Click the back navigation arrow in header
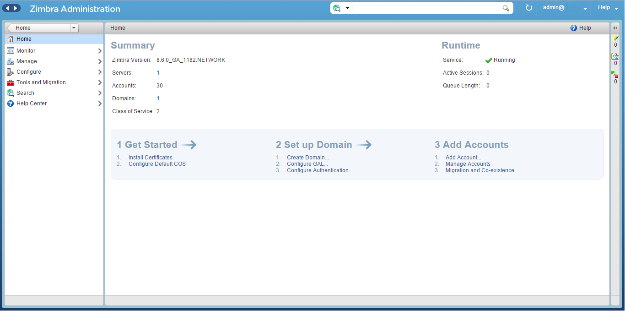This screenshot has height=311, width=625. (7, 8)
